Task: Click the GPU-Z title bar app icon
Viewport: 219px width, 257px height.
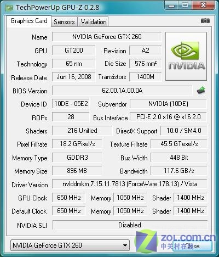Action: click(x=9, y=8)
